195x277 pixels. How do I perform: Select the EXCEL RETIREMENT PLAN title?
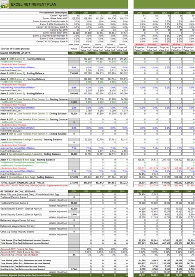(34, 5)
